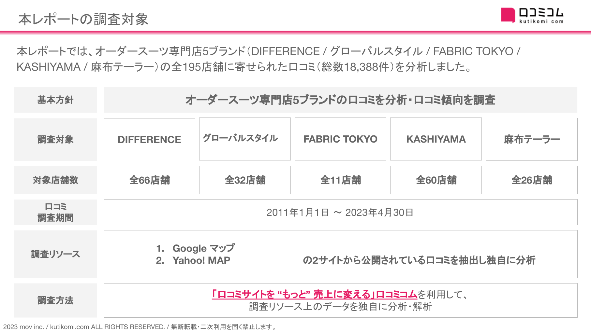
Task: Click the 全66店舗 store count cell
Action: coord(149,180)
